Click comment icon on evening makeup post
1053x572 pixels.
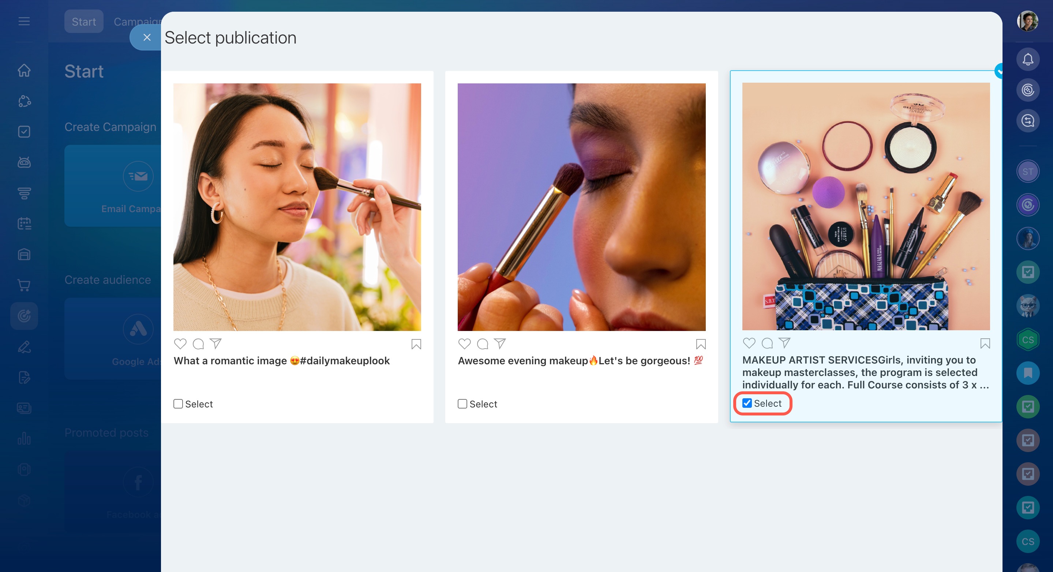pyautogui.click(x=482, y=344)
